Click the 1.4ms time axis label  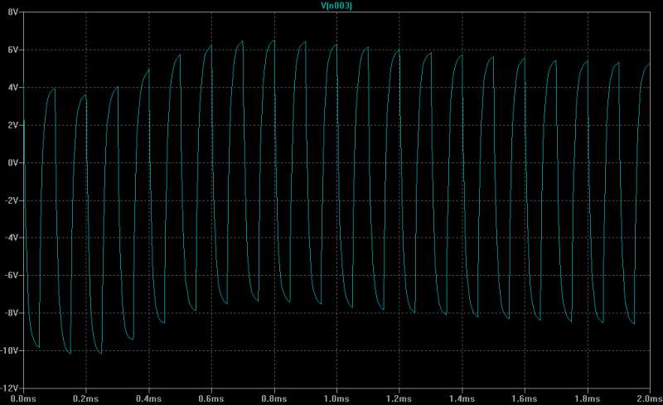462,398
